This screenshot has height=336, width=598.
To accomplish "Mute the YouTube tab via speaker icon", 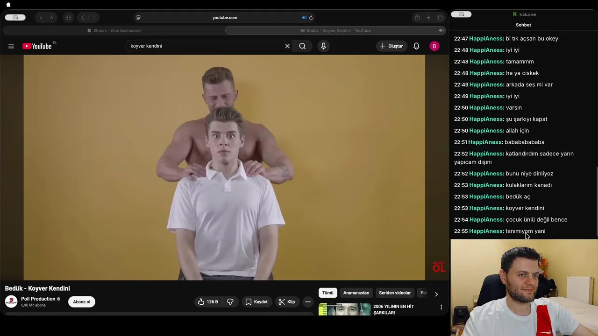I will [441, 31].
